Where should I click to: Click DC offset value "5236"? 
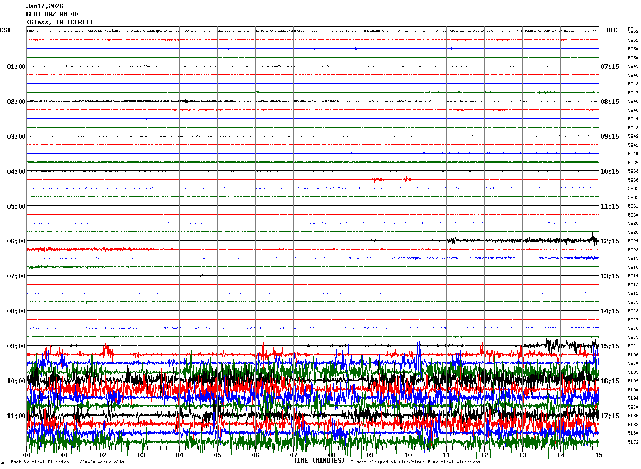point(633,180)
